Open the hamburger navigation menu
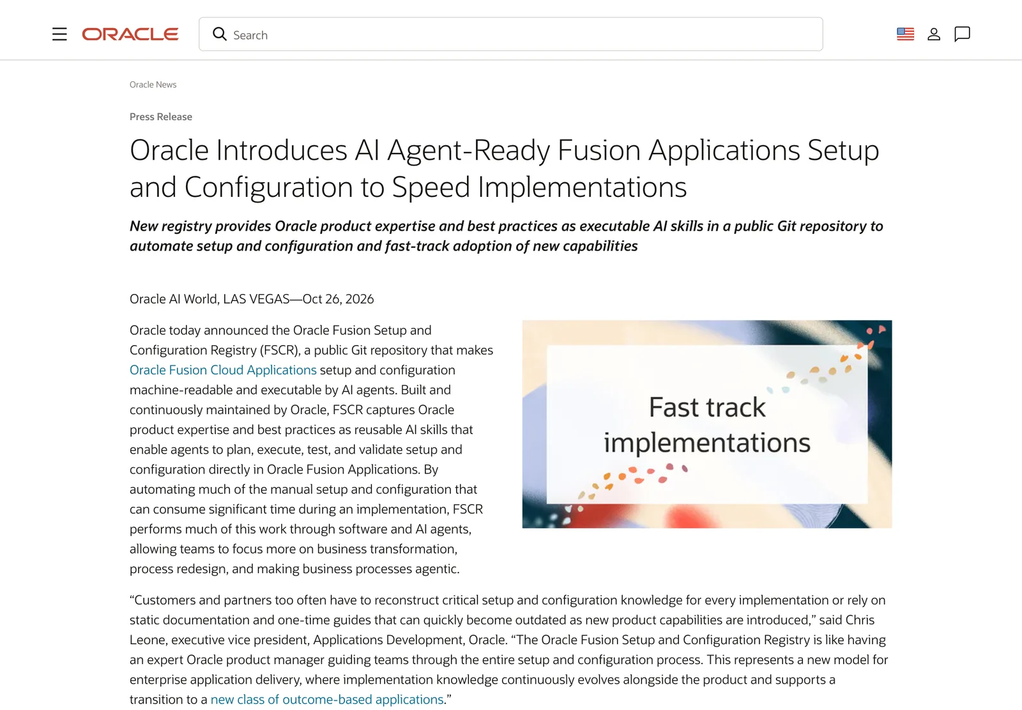 59,34
